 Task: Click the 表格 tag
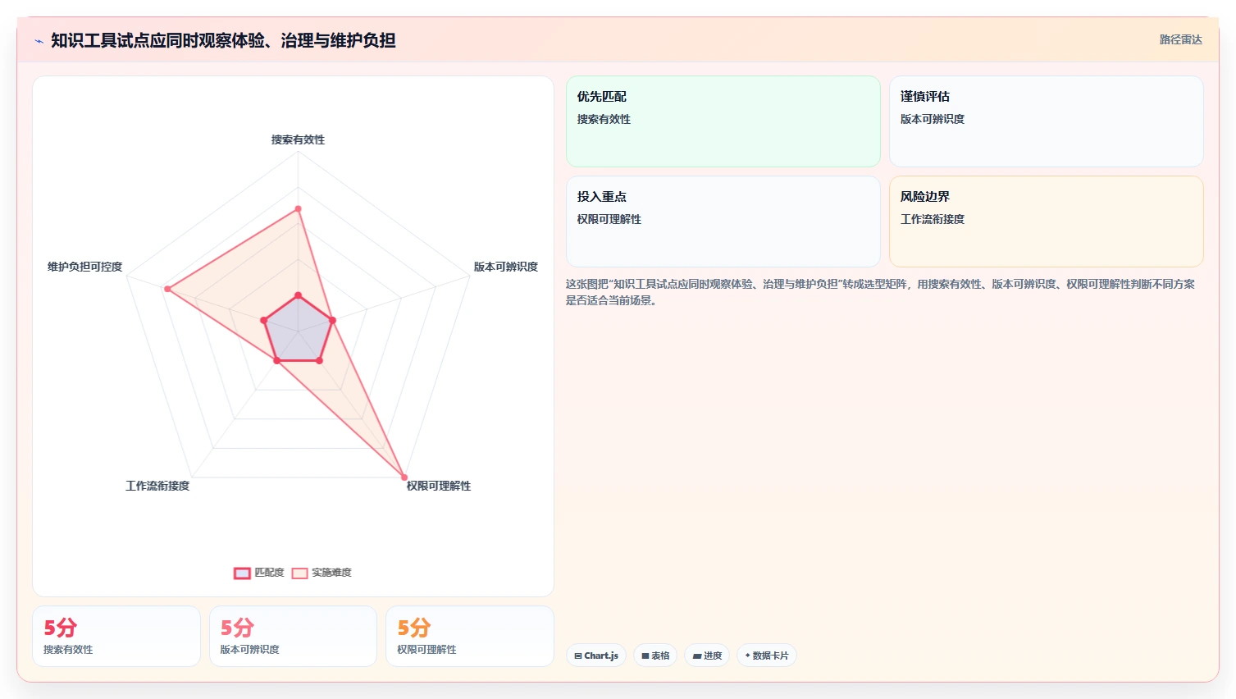tap(655, 656)
